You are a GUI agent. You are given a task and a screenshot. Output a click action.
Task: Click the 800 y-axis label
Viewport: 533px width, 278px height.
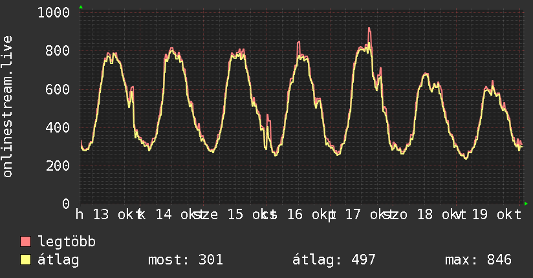[x=58, y=50]
